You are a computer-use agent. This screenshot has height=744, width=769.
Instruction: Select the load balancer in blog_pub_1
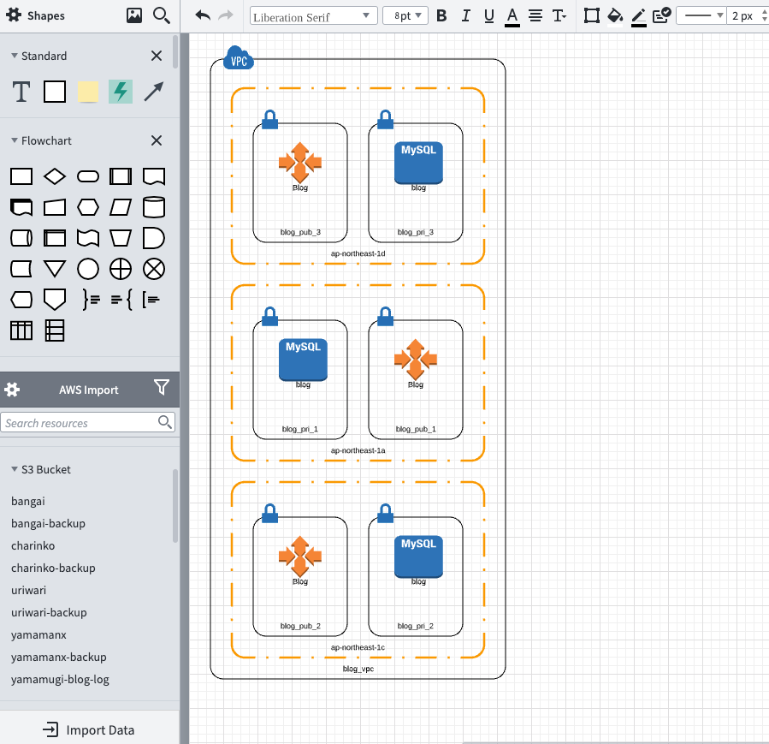coord(416,360)
